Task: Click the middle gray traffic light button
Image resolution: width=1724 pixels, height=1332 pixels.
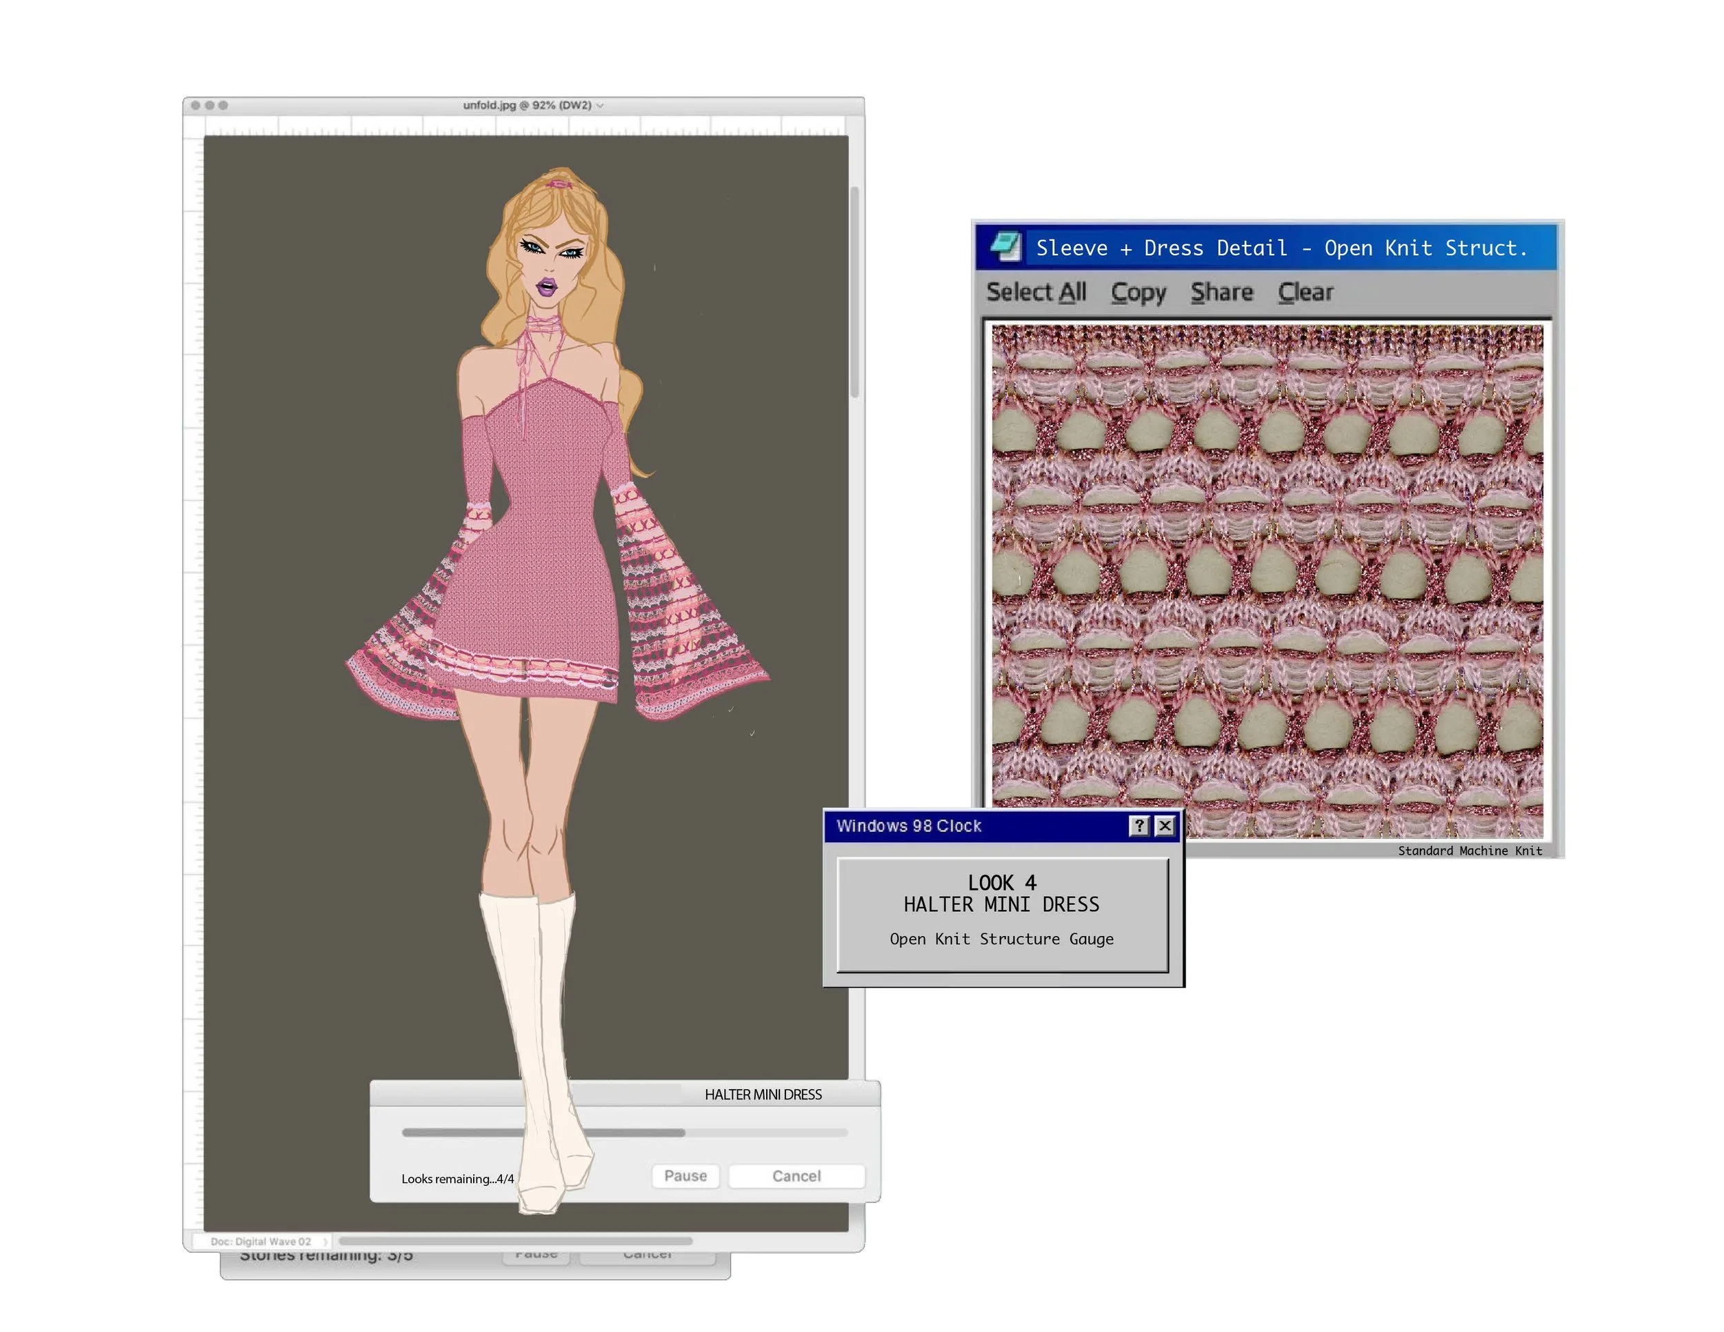Action: (209, 105)
